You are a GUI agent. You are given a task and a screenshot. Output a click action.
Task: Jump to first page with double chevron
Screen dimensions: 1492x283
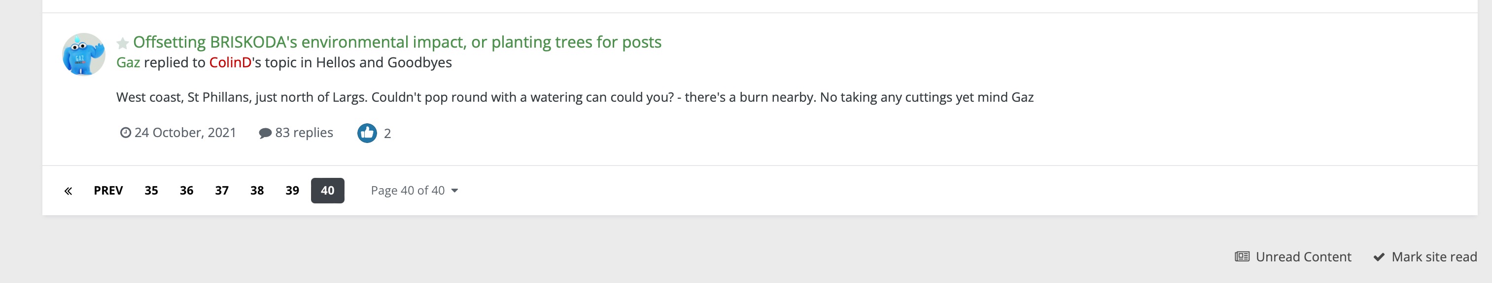pos(69,191)
